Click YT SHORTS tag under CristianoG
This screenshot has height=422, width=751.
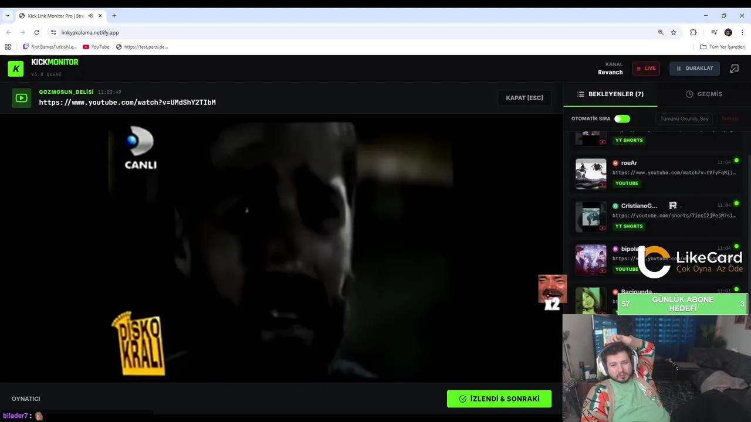(629, 226)
